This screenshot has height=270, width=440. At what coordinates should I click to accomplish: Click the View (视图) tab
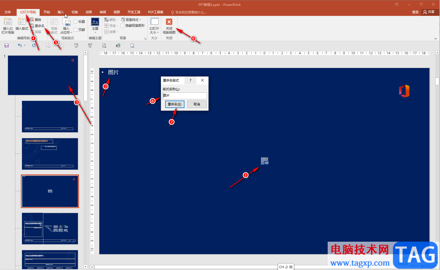point(117,12)
